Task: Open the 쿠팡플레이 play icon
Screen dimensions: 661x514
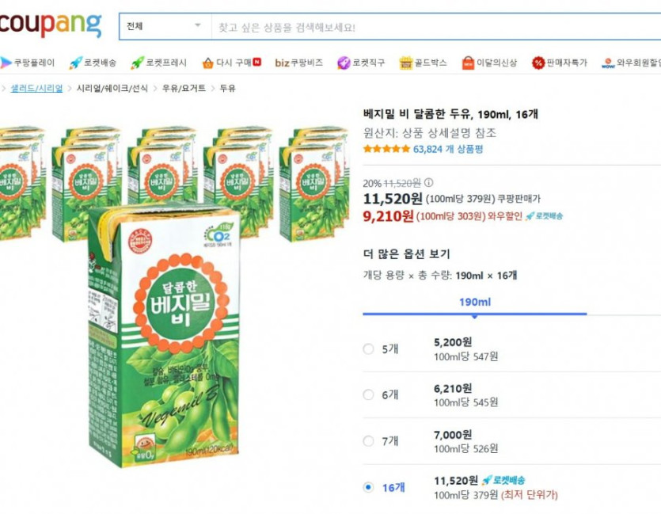Action: pos(6,63)
